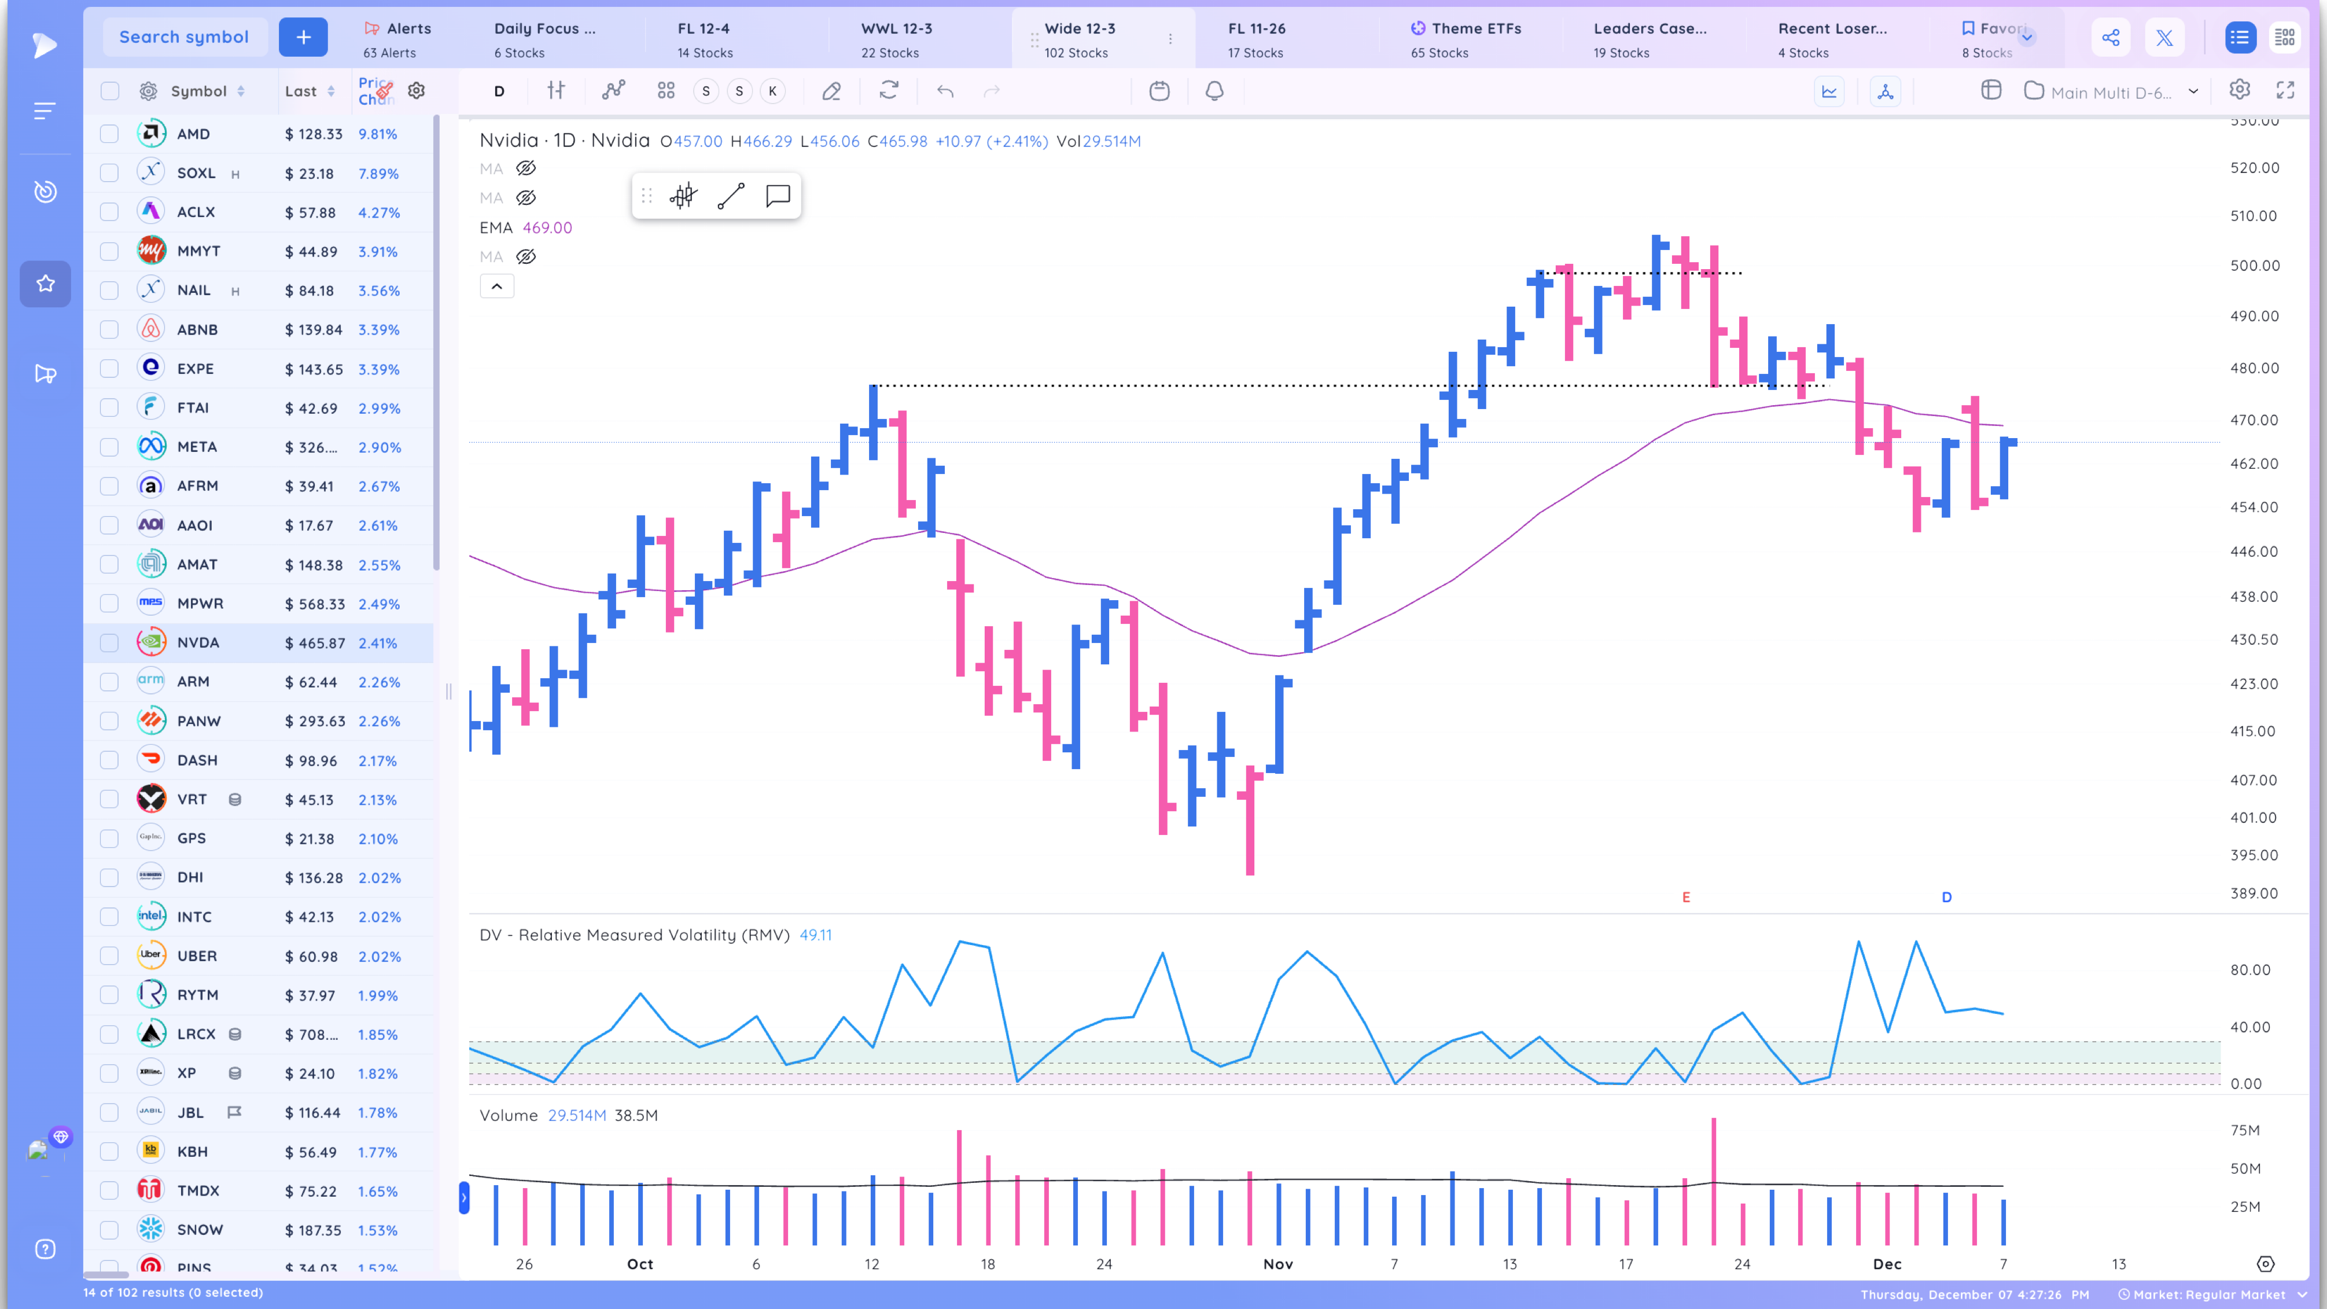Open help question mark icon

(x=45, y=1249)
